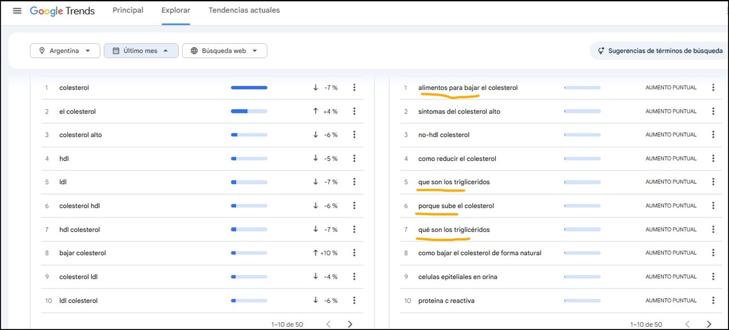Image resolution: width=729 pixels, height=330 pixels.
Task: Open more options for 'ldl' row
Action: pyautogui.click(x=354, y=182)
